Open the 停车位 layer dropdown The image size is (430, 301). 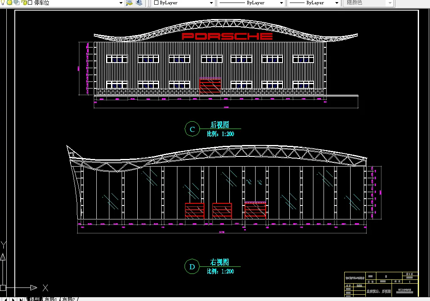click(x=121, y=3)
